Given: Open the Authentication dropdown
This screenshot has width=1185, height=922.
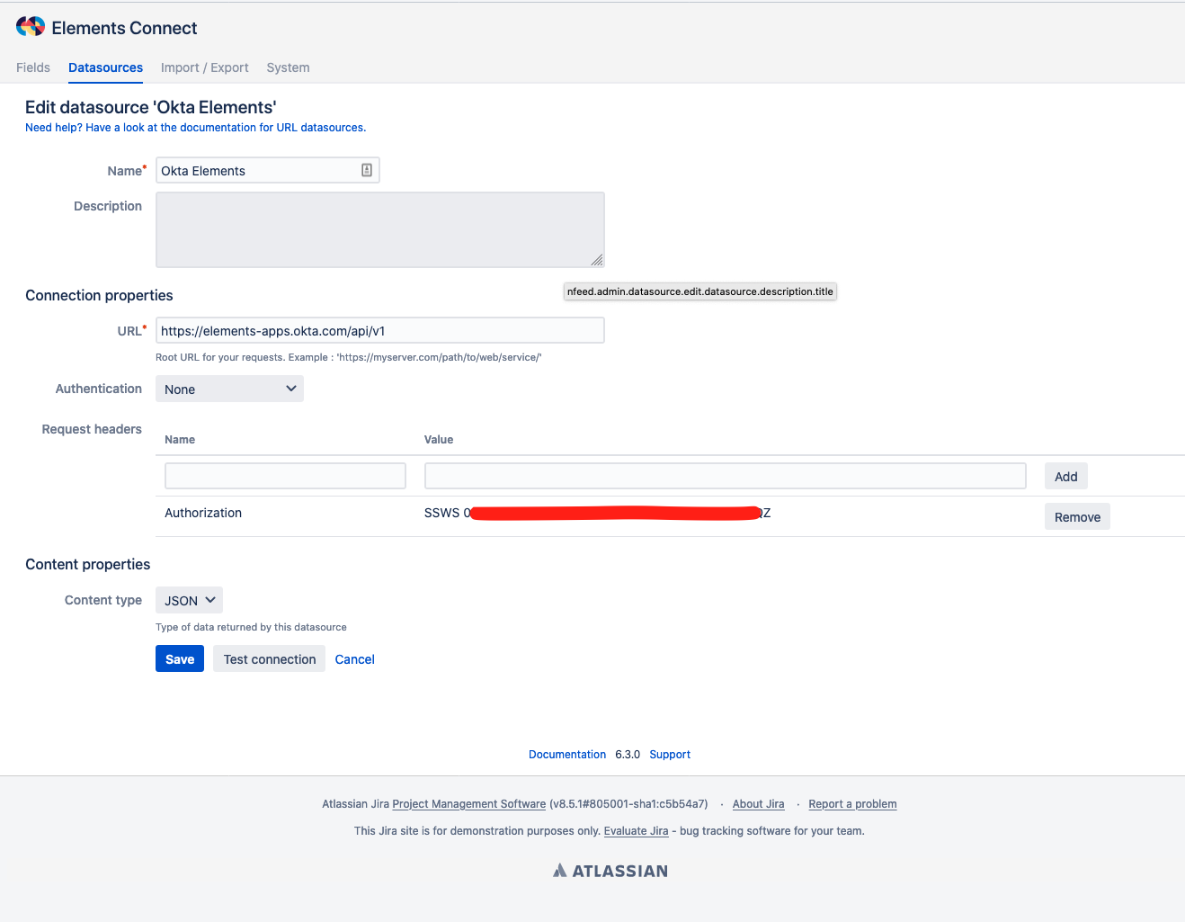Looking at the screenshot, I should (229, 389).
